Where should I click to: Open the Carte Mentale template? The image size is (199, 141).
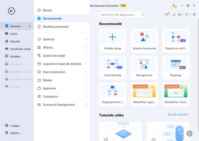click(112, 68)
